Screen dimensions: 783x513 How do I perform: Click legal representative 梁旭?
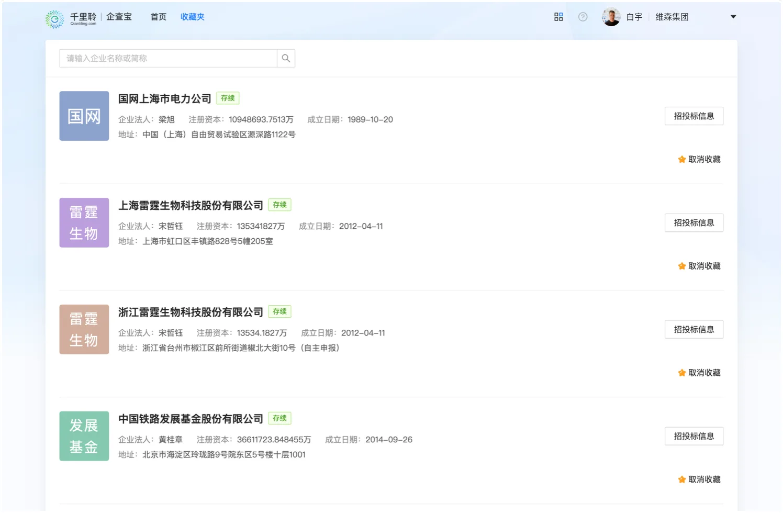pos(166,120)
